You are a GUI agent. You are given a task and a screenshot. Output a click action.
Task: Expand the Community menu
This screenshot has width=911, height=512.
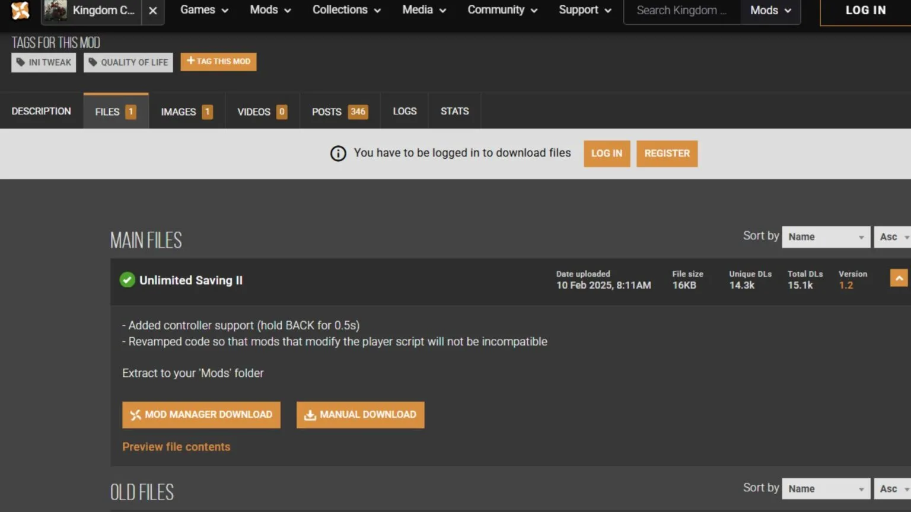[x=502, y=10]
